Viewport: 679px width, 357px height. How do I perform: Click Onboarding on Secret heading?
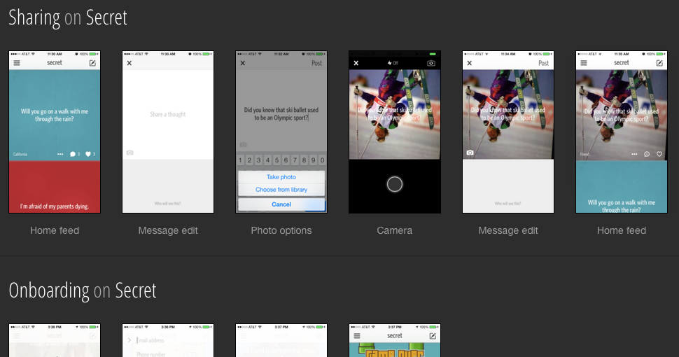[x=83, y=290]
